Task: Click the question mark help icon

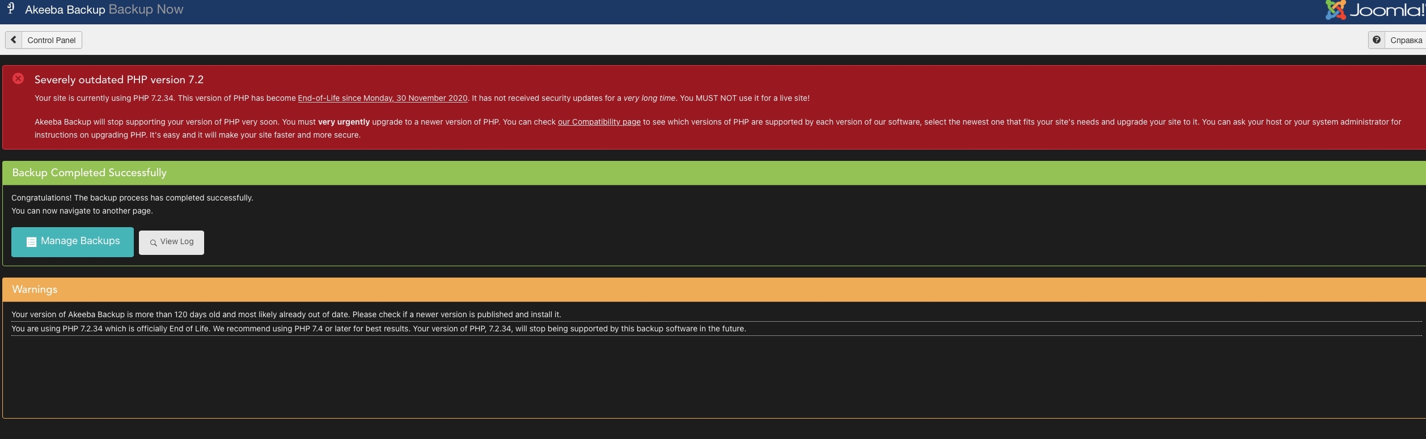Action: pos(1376,40)
